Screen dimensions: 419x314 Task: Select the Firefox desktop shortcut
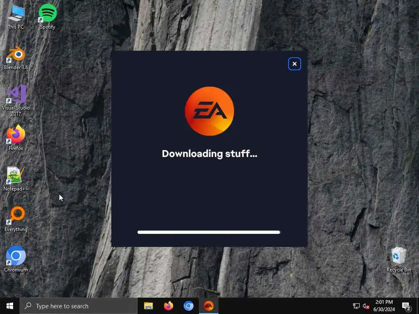[x=16, y=138]
